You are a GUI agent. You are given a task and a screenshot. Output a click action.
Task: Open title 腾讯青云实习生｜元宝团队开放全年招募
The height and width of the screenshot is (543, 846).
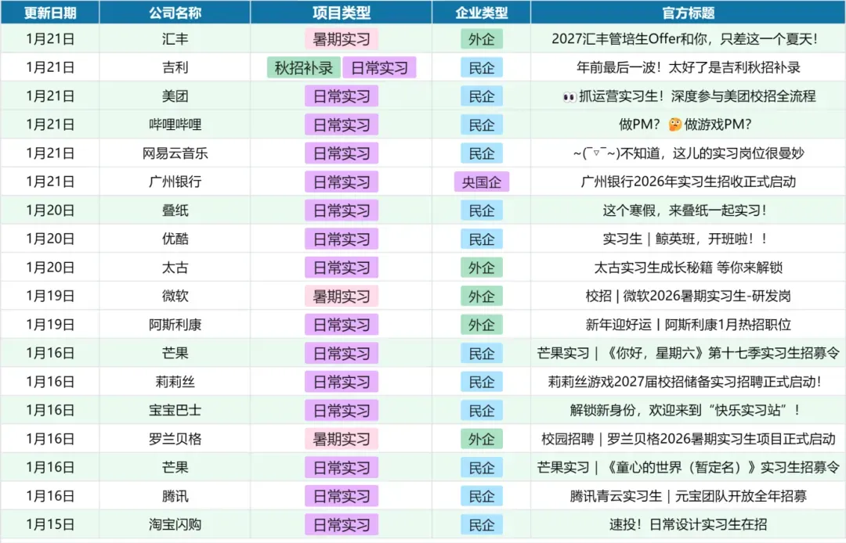(x=688, y=495)
